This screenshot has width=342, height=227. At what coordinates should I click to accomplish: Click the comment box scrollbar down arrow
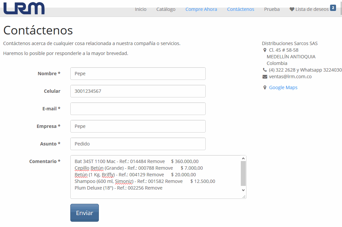pos(243,190)
